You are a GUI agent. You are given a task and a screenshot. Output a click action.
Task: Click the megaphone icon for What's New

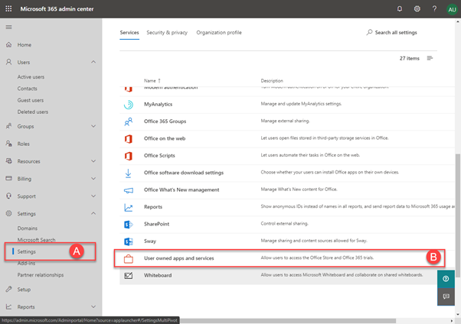click(x=128, y=190)
